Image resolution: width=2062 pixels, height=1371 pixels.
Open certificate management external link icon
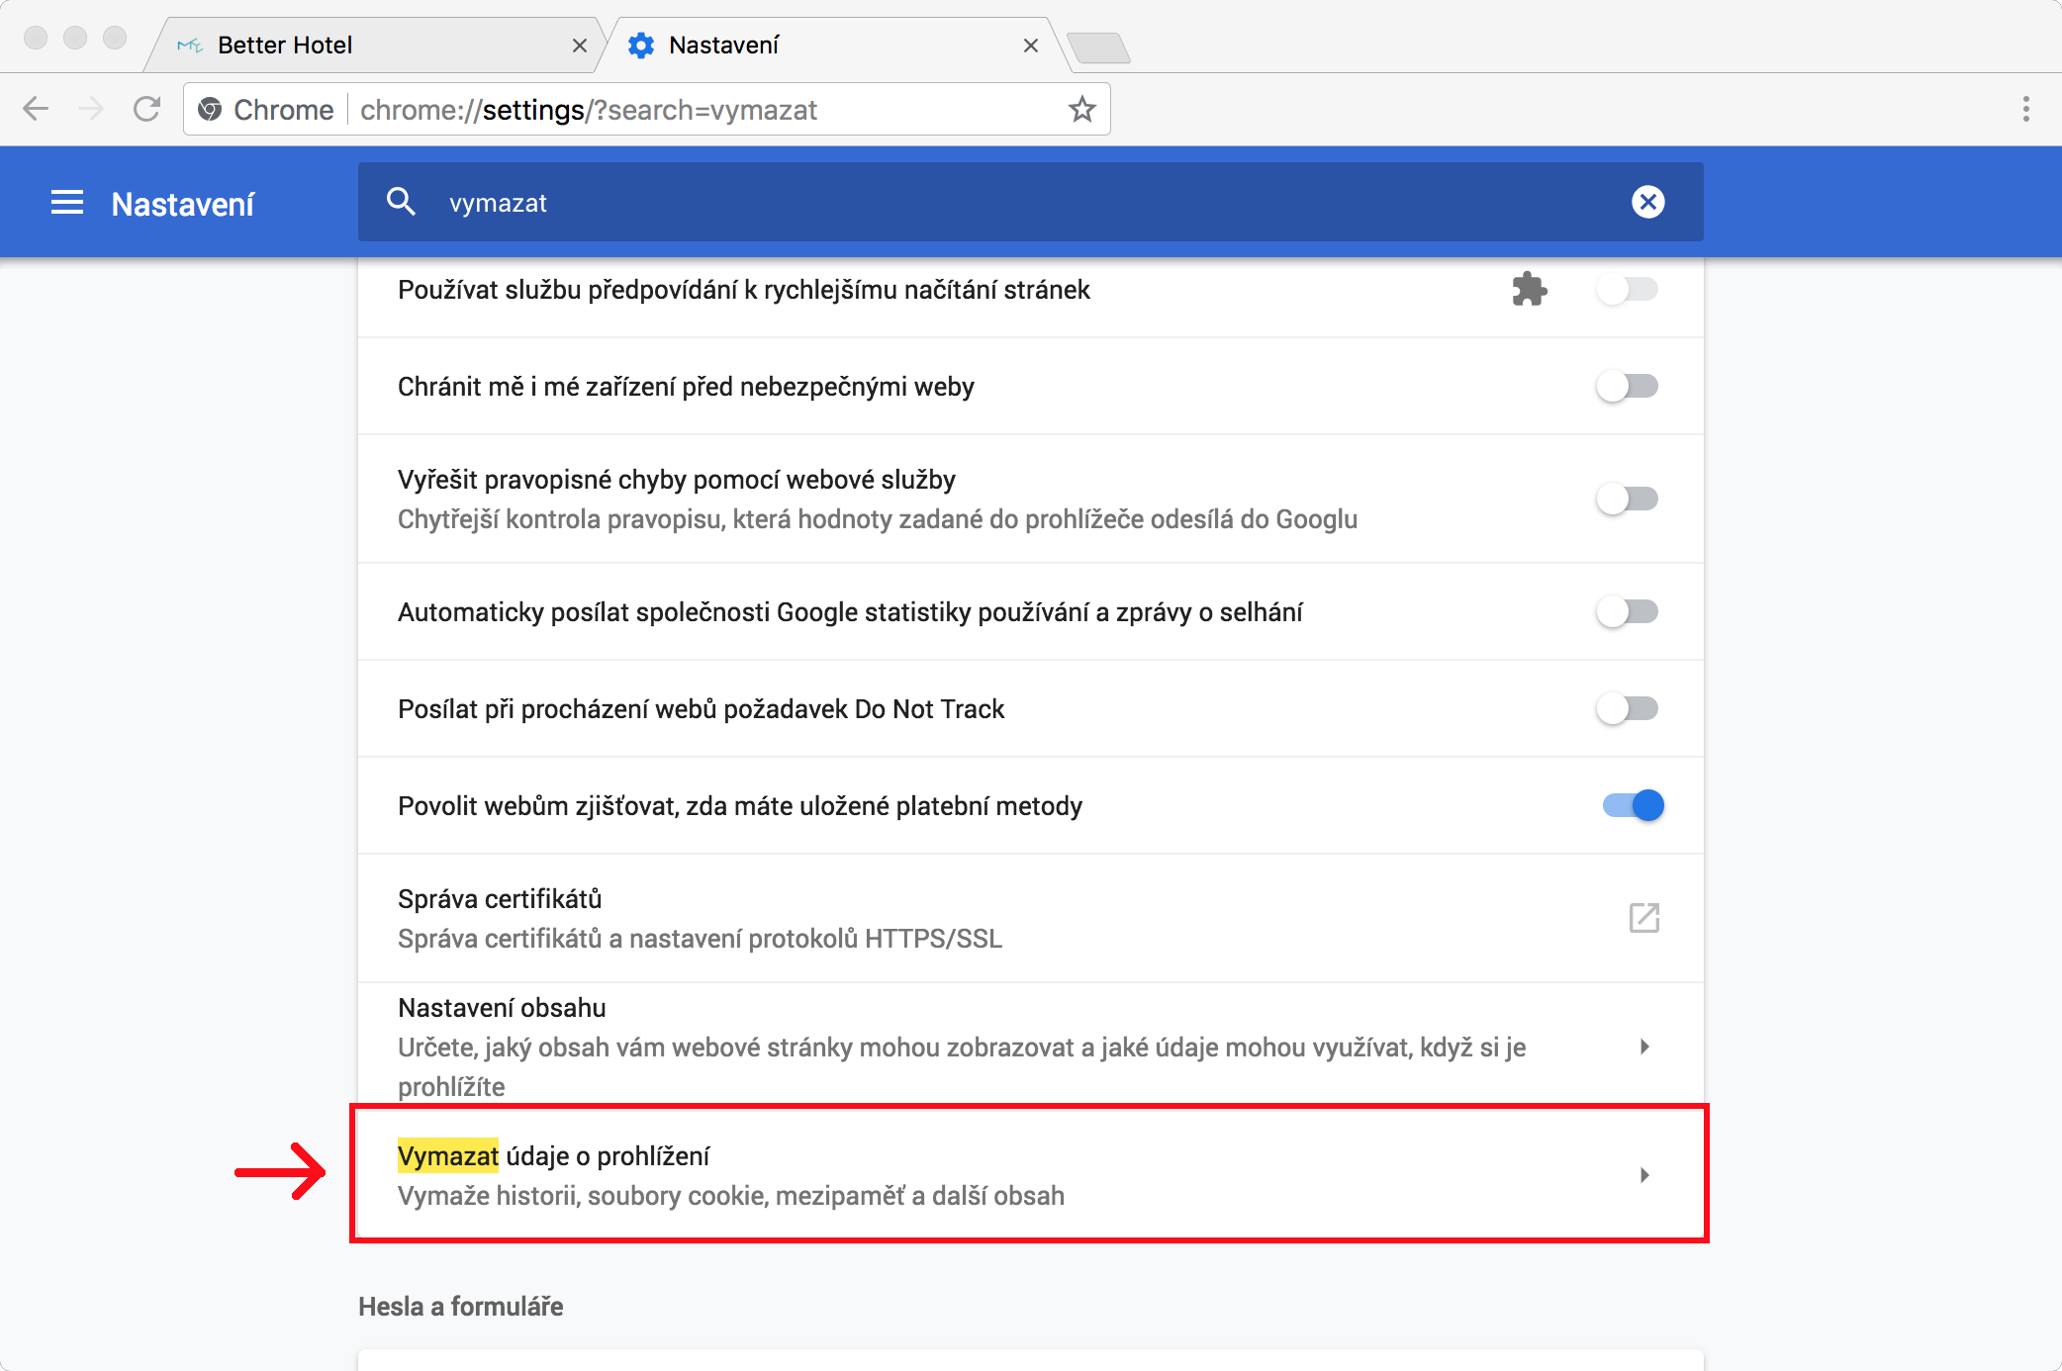pos(1643,918)
